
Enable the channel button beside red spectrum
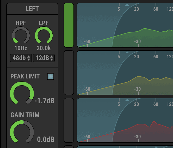[x=69, y=120]
